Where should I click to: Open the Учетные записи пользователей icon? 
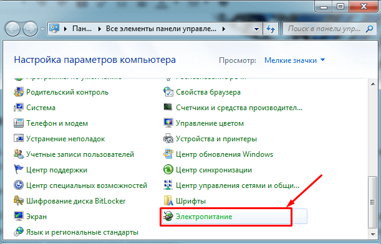(19, 154)
